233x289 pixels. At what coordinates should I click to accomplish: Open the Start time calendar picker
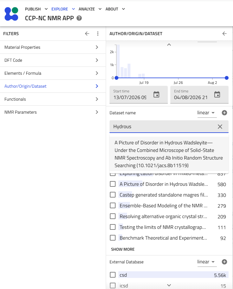156,94
